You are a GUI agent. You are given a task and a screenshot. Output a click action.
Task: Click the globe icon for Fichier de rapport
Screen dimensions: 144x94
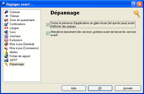[6, 56]
